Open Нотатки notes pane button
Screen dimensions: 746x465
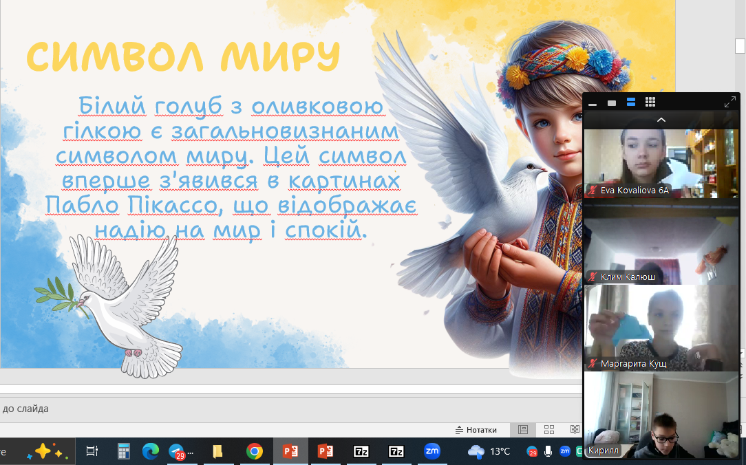pyautogui.click(x=476, y=430)
